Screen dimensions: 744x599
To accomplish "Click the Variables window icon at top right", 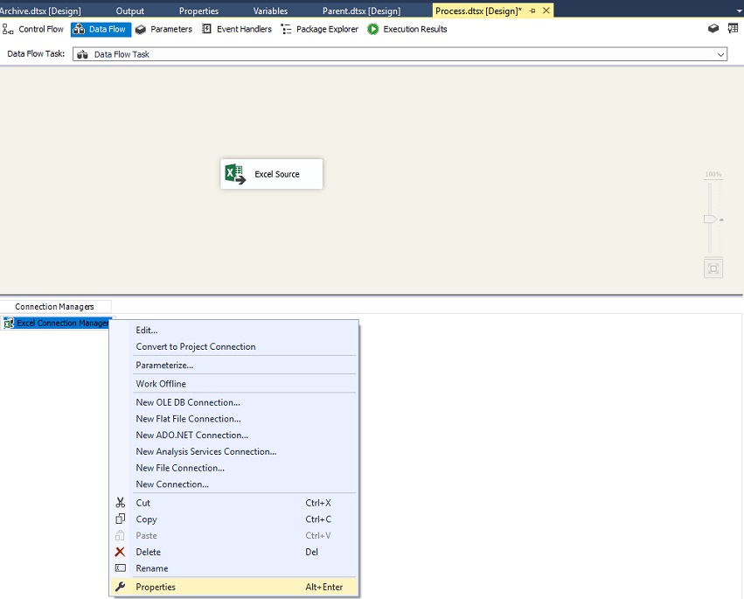I will click(734, 29).
